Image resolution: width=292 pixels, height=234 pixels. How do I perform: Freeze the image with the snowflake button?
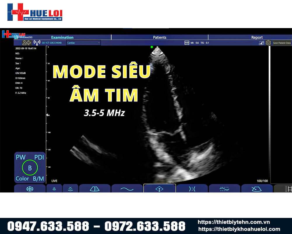[x=30, y=189]
